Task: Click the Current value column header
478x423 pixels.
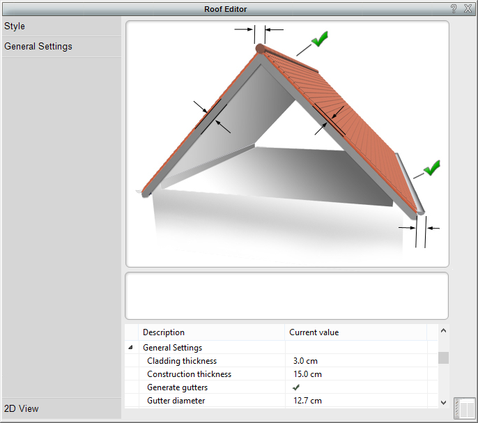Action: coord(356,332)
